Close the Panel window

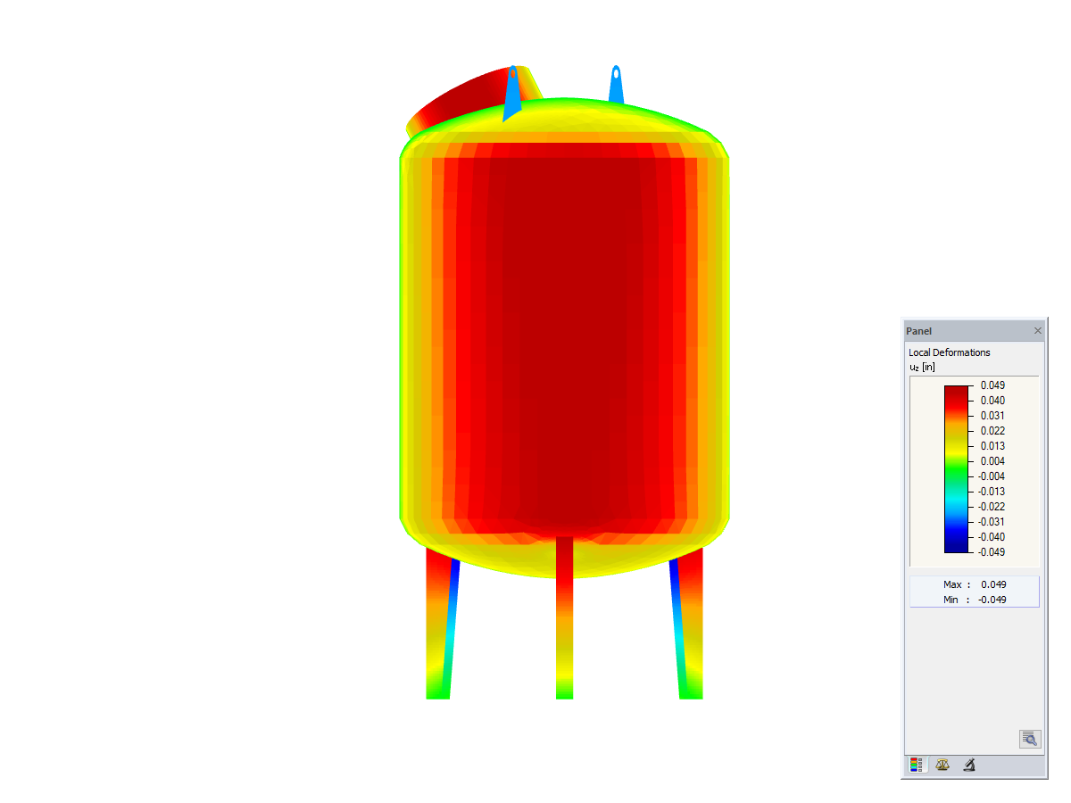tap(1037, 330)
